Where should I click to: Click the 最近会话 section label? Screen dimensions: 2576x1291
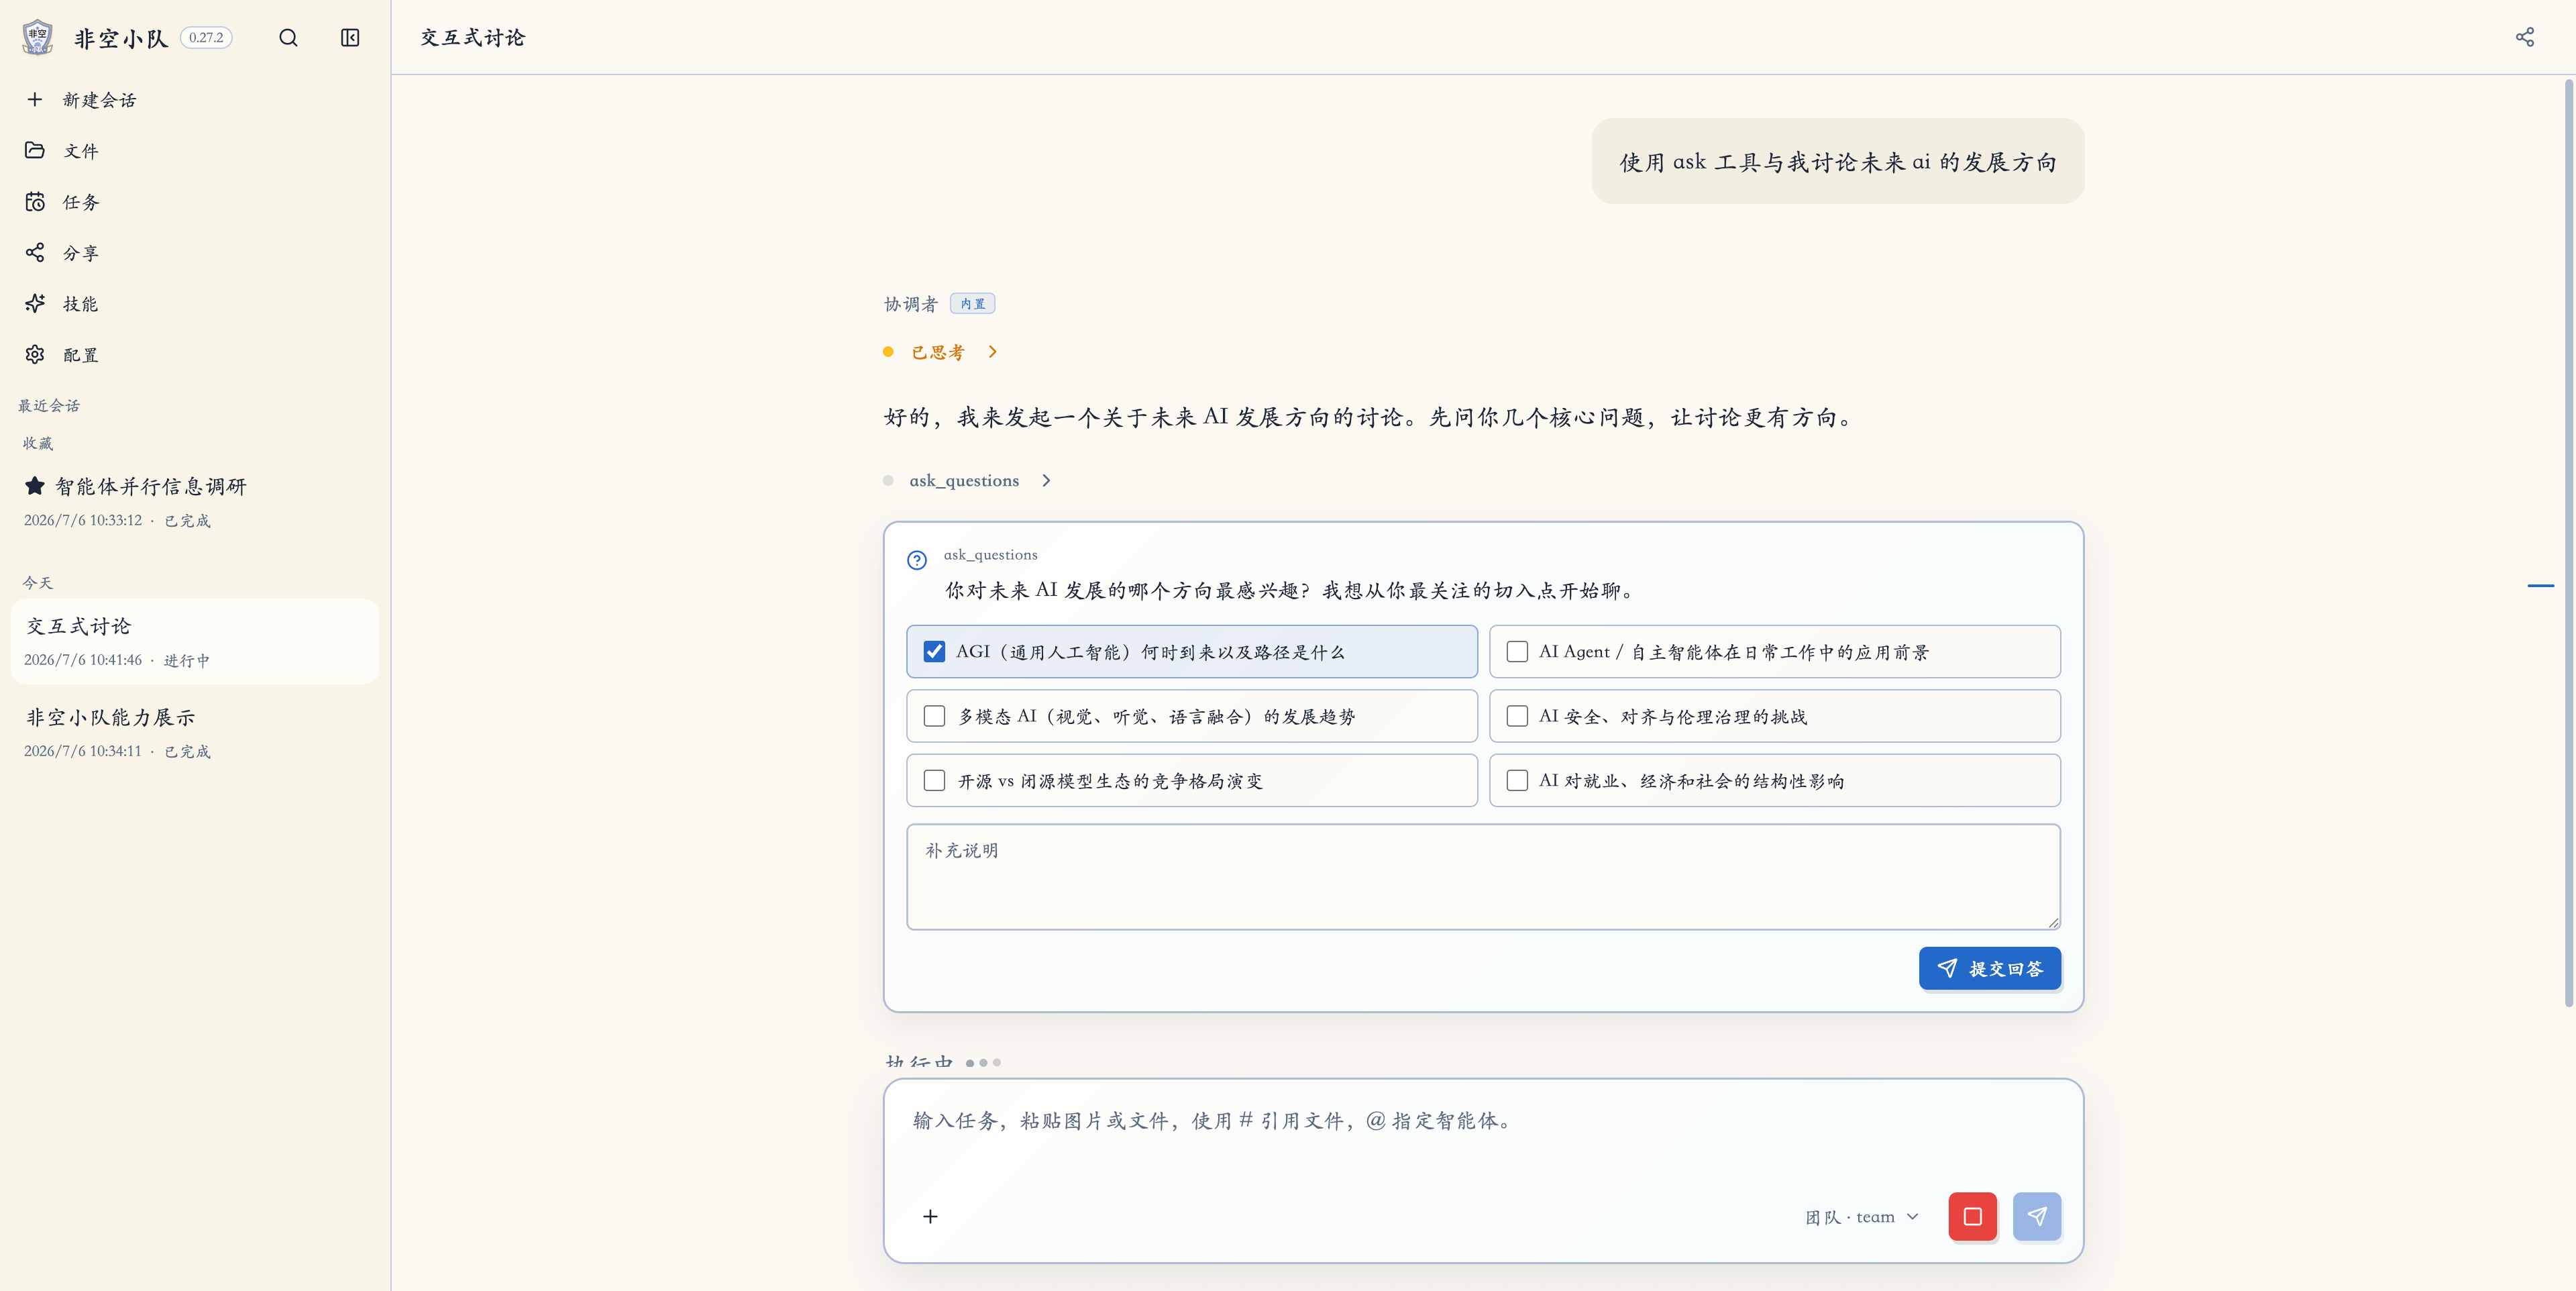click(49, 405)
